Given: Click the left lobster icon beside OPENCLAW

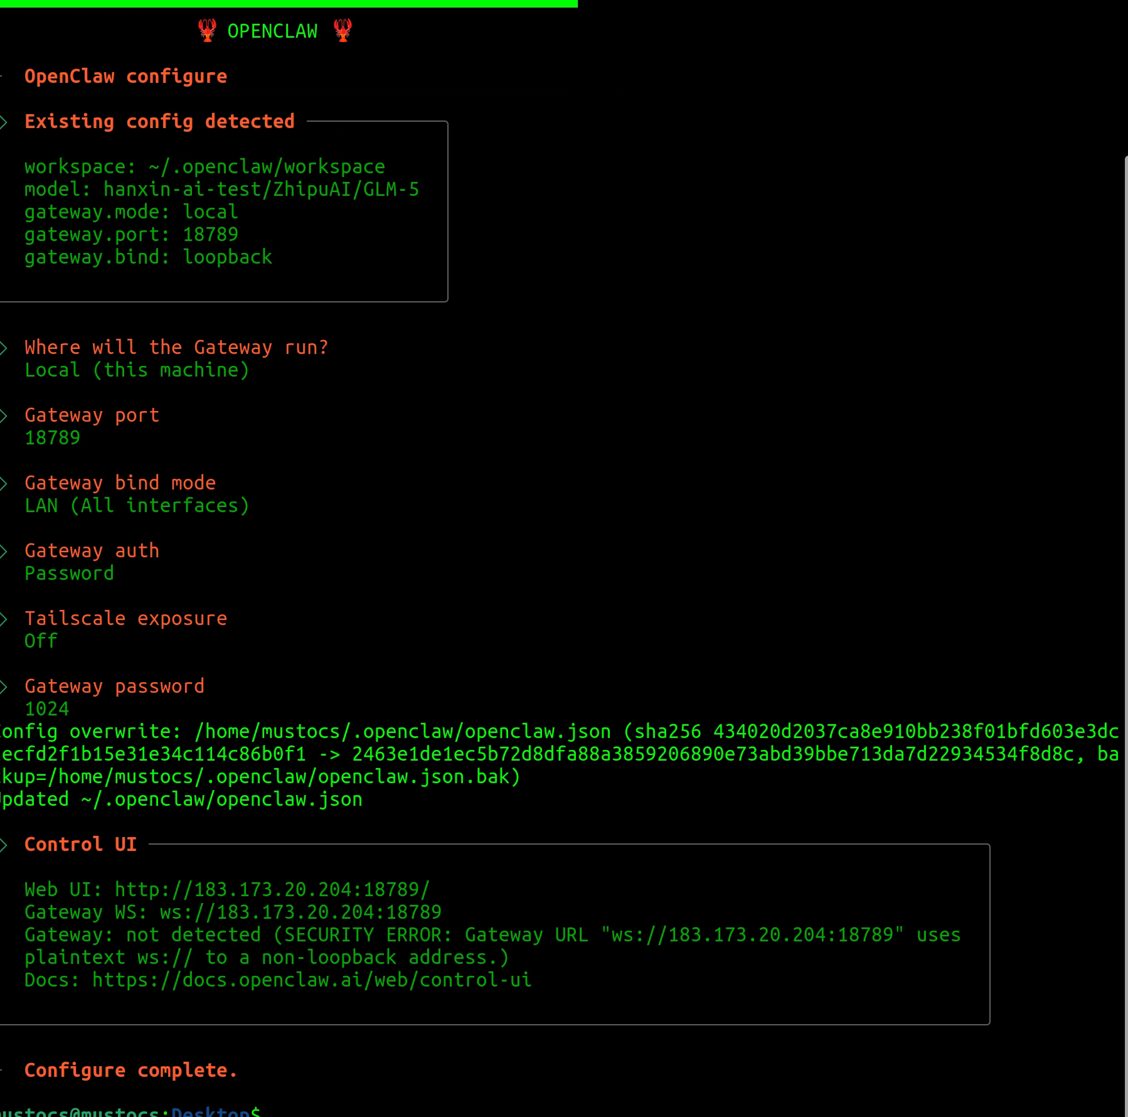Looking at the screenshot, I should 207,30.
